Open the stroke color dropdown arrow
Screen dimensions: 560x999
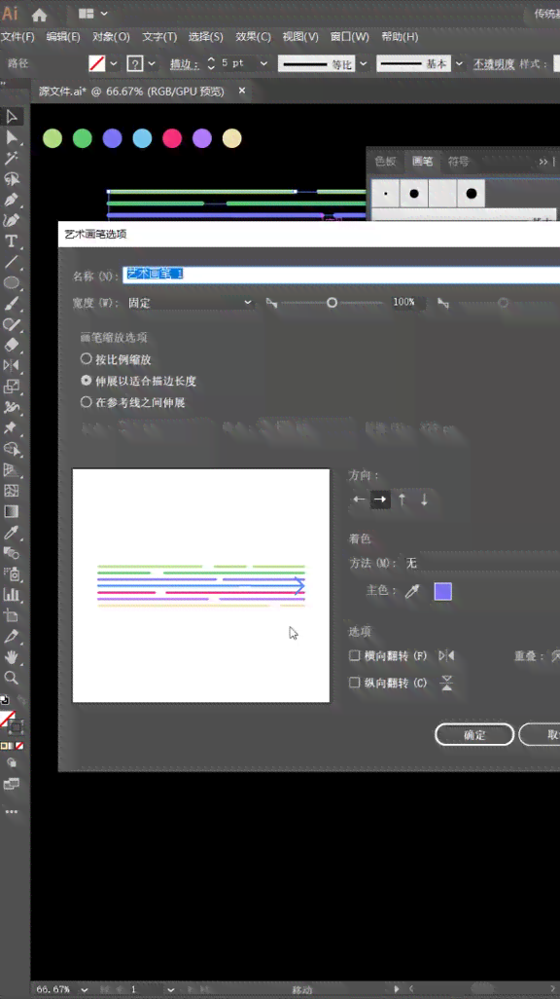click(152, 63)
